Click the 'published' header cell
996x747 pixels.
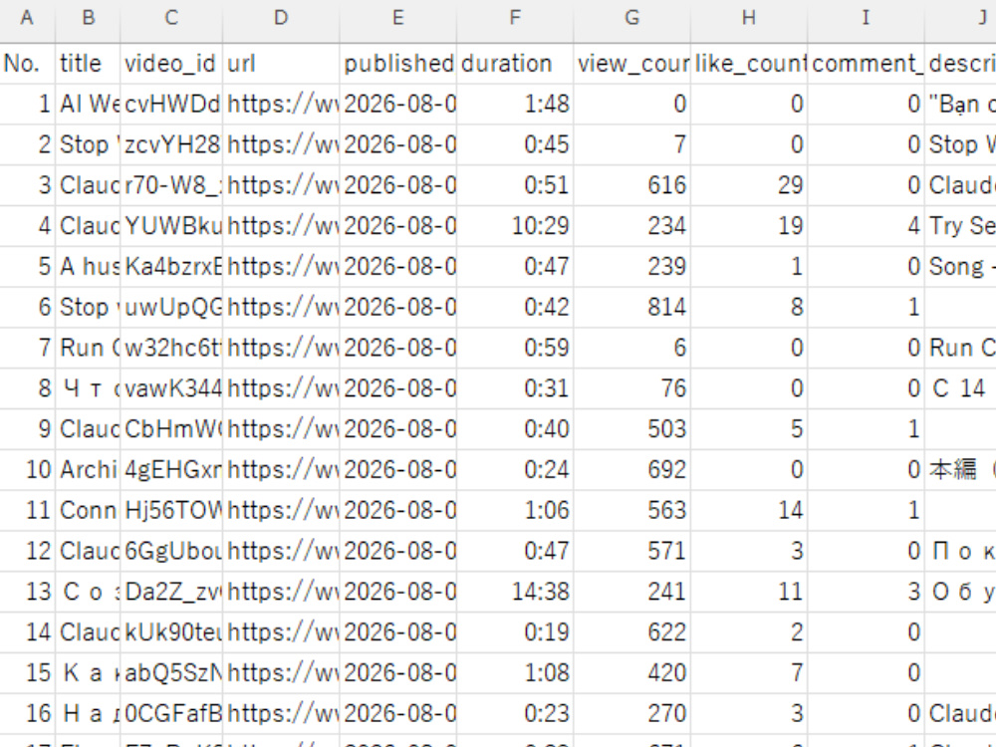tap(398, 64)
